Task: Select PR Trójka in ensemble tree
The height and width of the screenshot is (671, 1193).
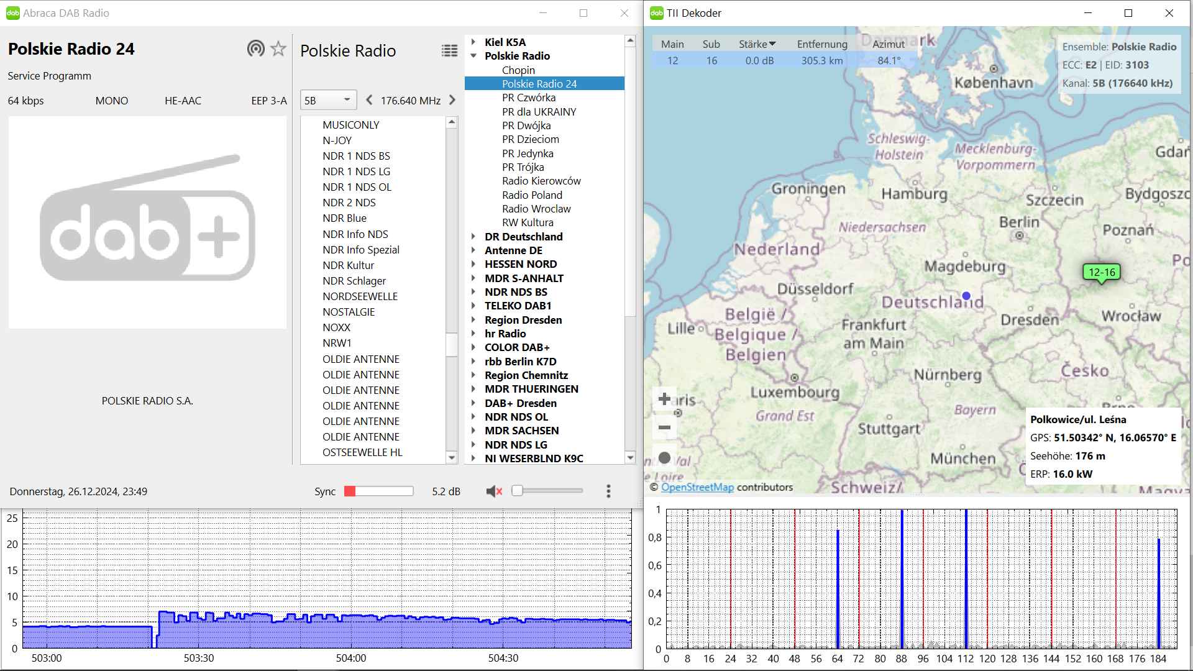Action: (x=523, y=167)
